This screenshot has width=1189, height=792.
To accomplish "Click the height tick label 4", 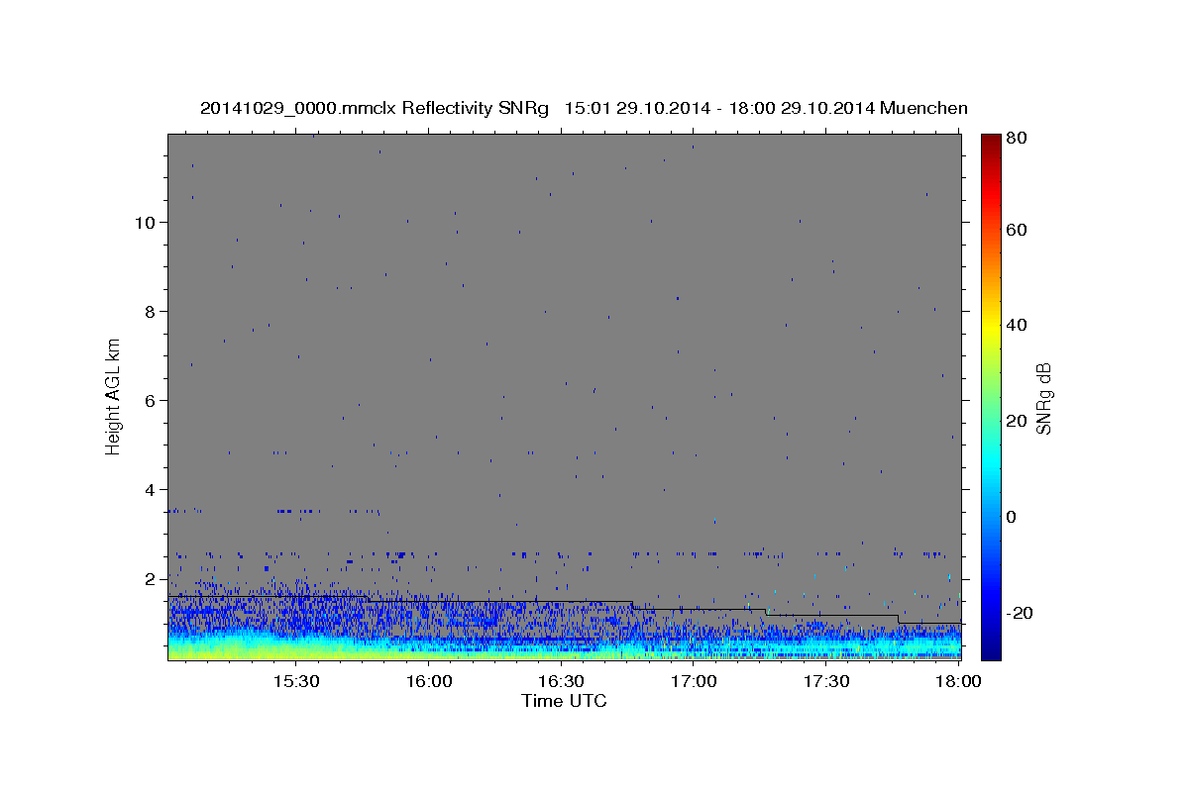I will point(151,489).
